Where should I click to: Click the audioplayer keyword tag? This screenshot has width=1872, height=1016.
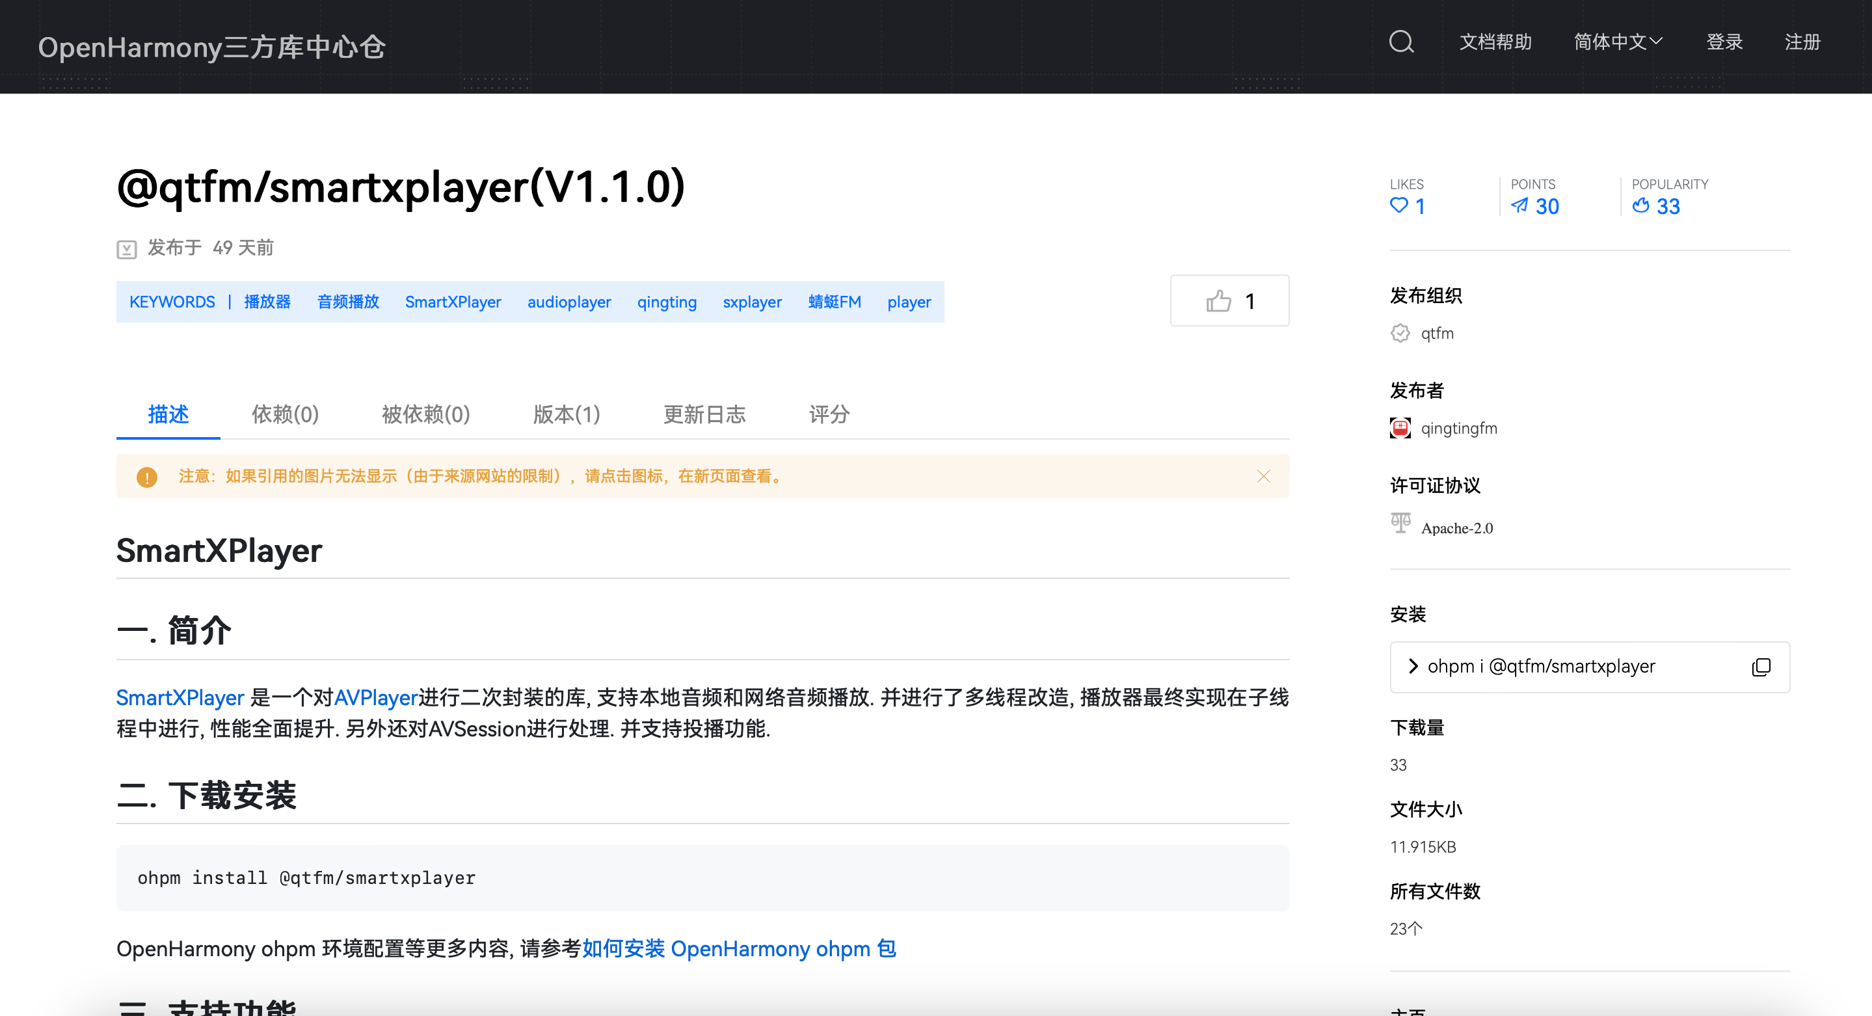[x=568, y=302]
